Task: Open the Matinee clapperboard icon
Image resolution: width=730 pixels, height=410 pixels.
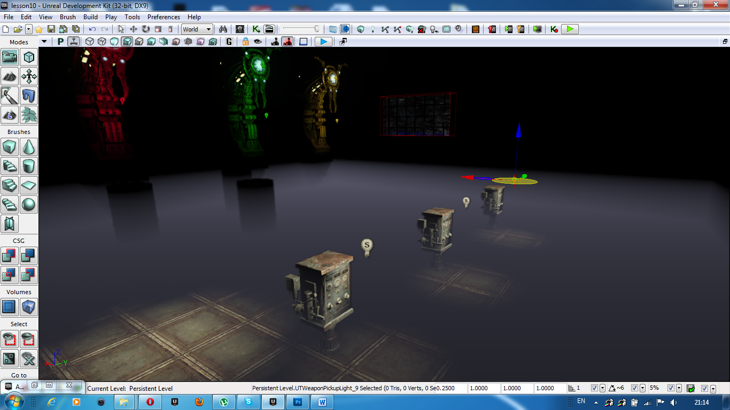Action: coord(269,29)
